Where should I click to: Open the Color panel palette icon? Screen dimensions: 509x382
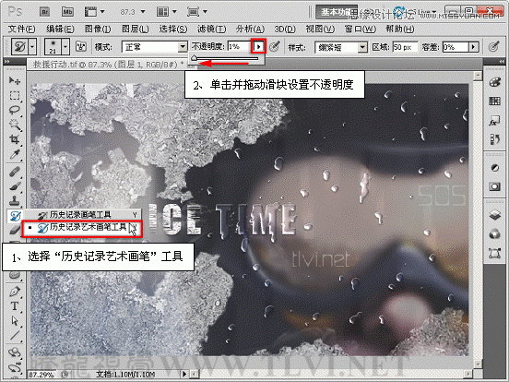(x=494, y=82)
